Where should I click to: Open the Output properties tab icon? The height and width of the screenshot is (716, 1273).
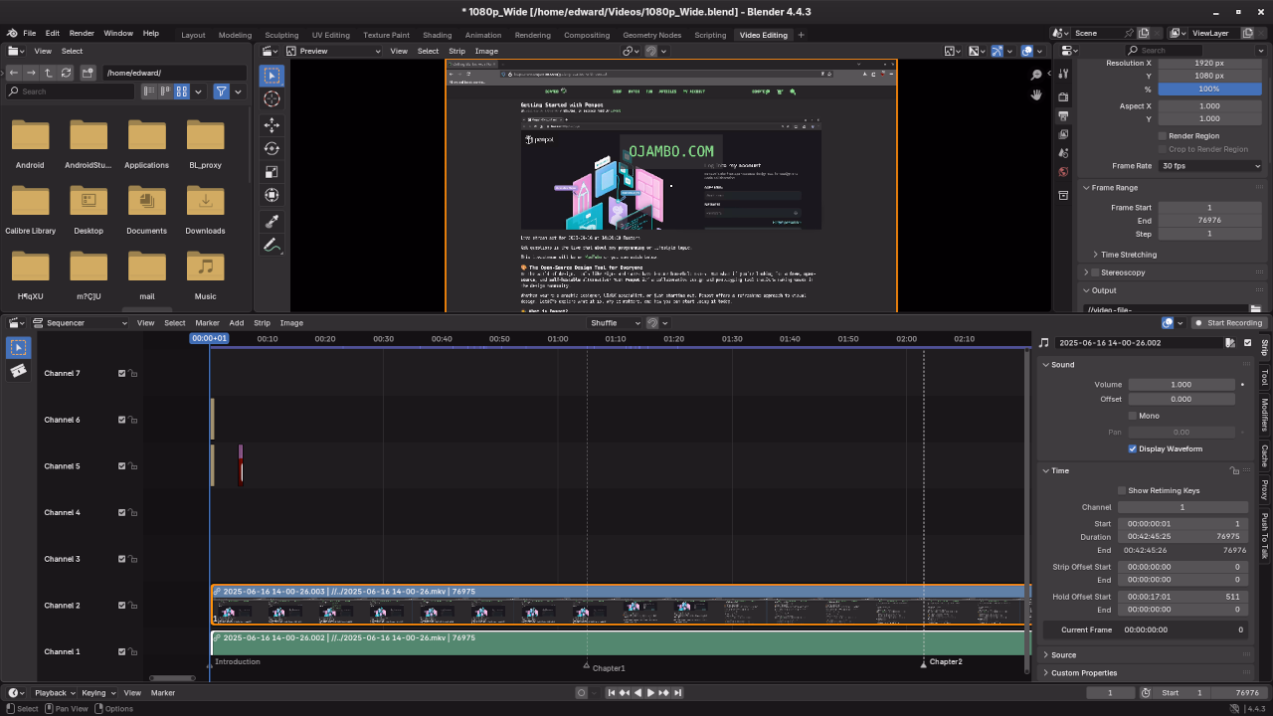click(1063, 115)
